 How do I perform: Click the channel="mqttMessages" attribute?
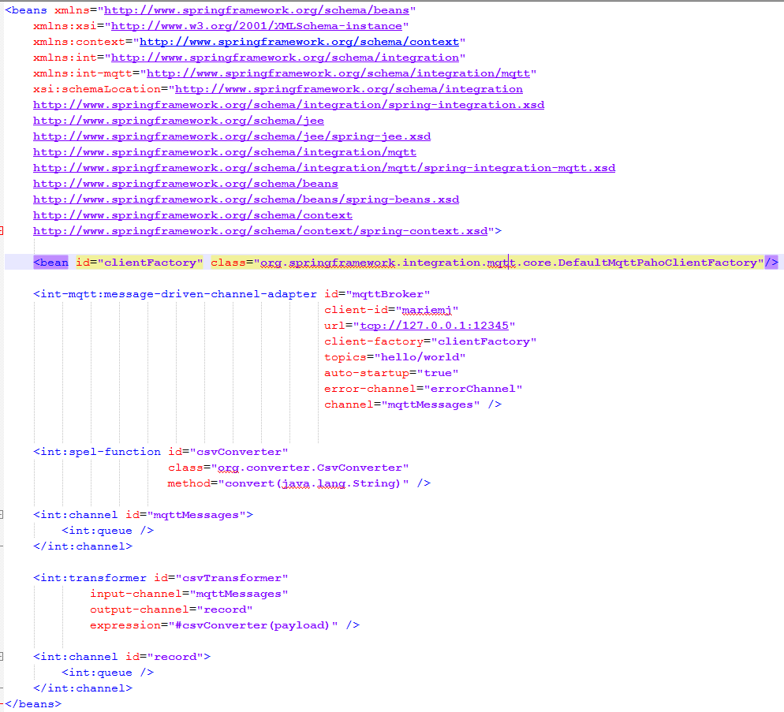402,404
